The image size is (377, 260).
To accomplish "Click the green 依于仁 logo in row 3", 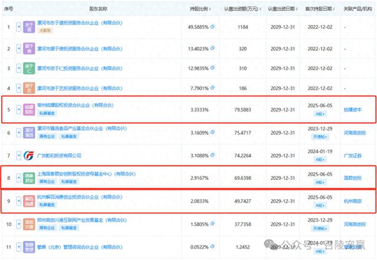I will tap(29, 68).
